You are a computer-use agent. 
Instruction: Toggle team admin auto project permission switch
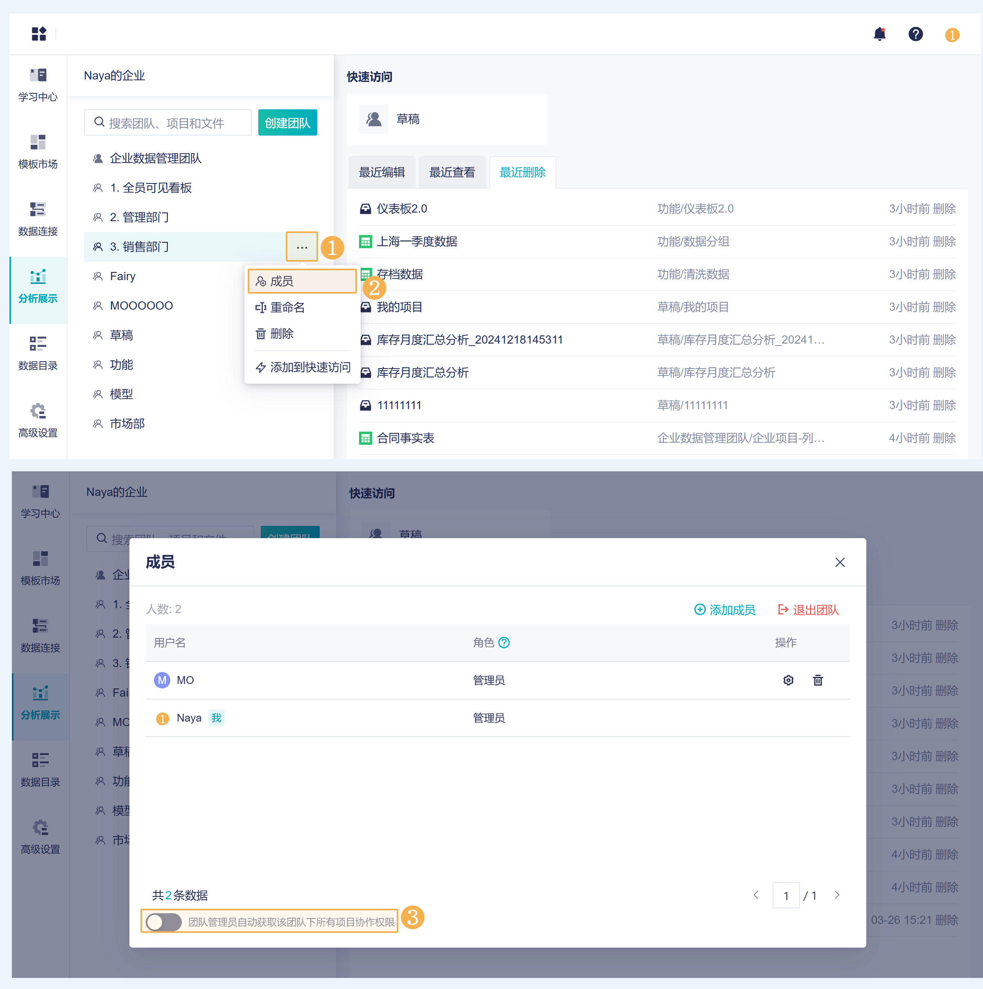[164, 921]
